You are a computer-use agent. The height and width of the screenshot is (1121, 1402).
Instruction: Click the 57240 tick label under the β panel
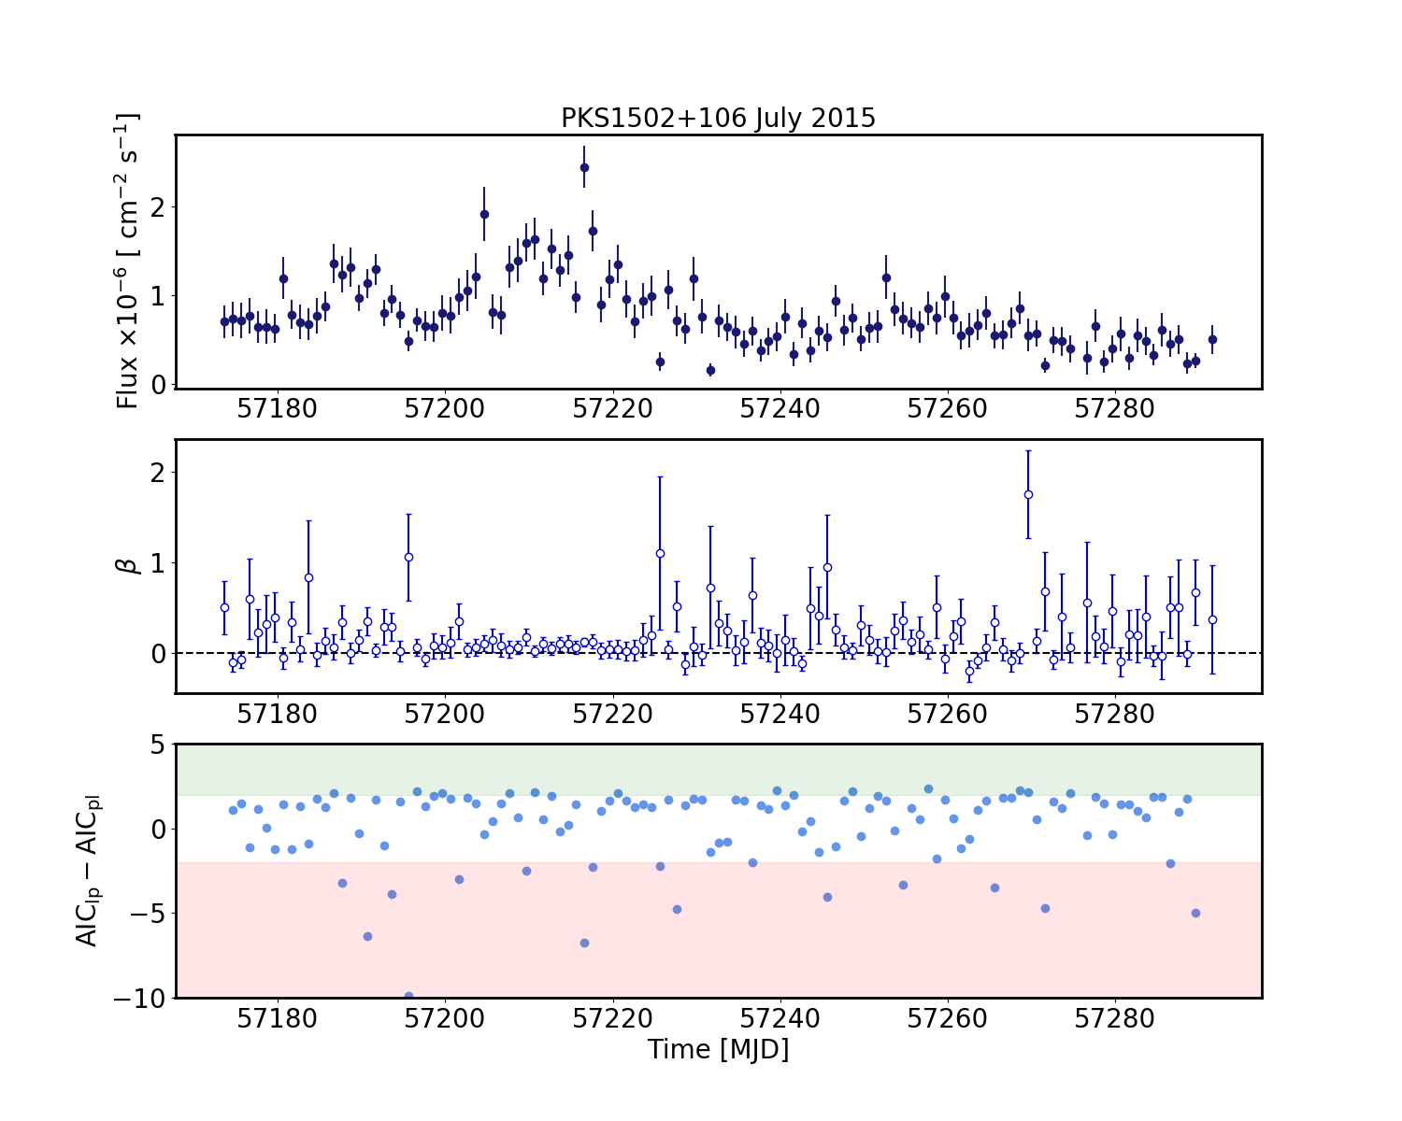(780, 714)
